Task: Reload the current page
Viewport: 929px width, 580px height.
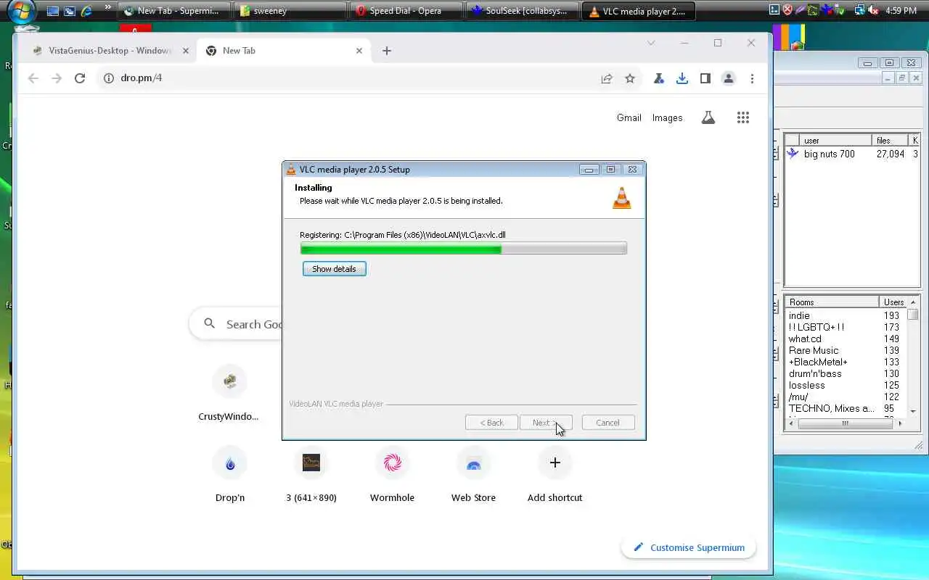Action: click(80, 78)
